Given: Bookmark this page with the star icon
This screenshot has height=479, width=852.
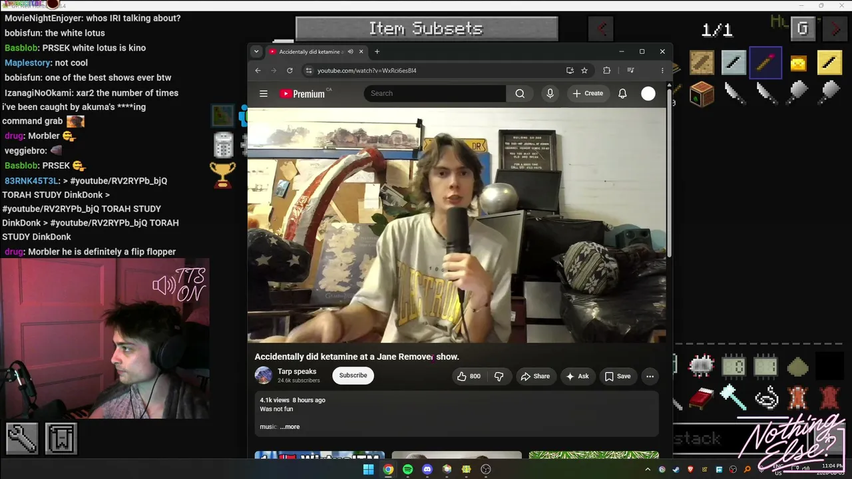Looking at the screenshot, I should [x=584, y=71].
